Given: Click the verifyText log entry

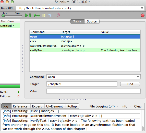Looking at the screenshot, I should click(71, 125).
